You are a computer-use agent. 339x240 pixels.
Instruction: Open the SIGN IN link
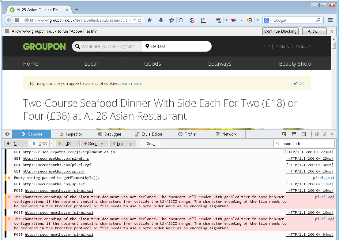click(283, 47)
